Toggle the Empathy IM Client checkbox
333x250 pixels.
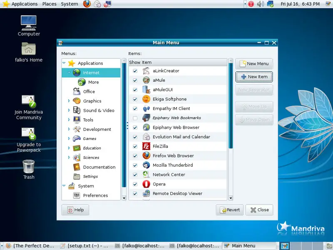(135, 109)
